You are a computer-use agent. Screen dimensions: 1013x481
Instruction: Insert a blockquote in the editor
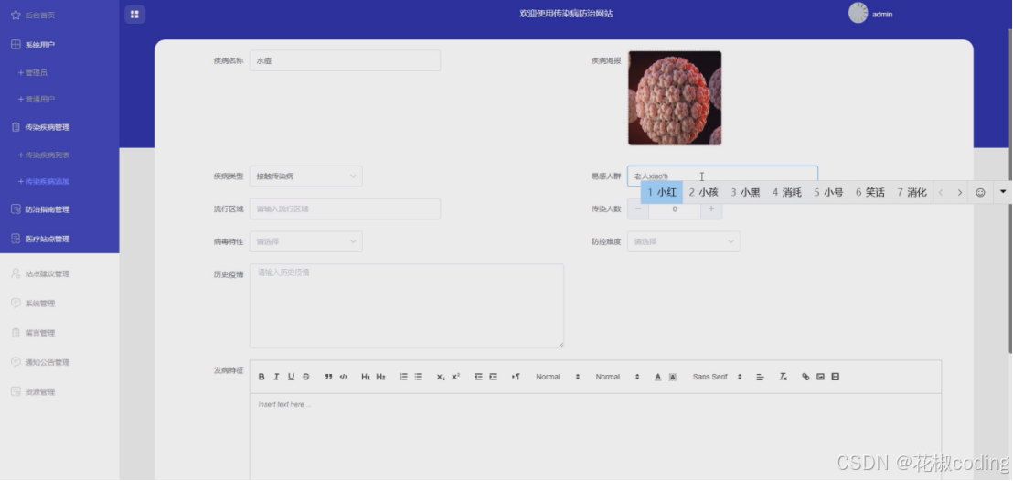(328, 377)
